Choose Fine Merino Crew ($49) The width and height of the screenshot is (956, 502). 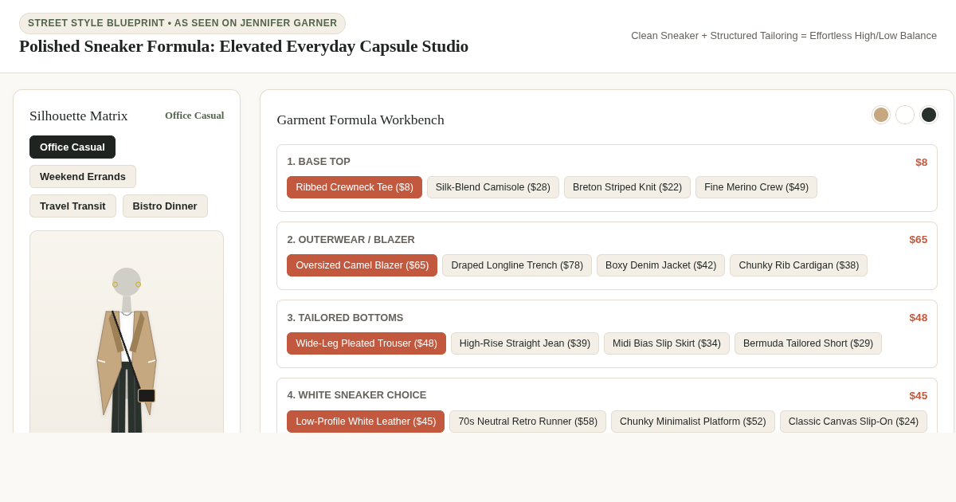tap(756, 187)
